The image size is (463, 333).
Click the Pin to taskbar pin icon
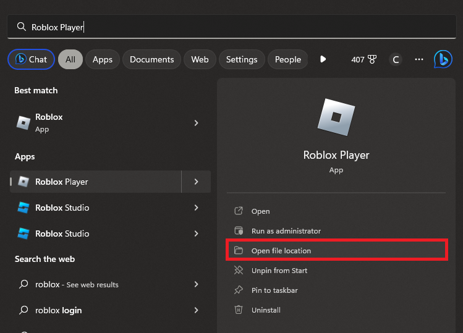tap(239, 290)
